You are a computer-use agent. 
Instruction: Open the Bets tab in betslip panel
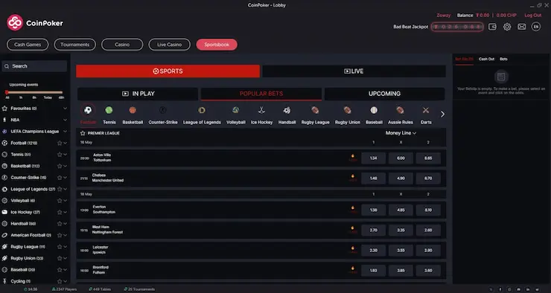(x=503, y=59)
